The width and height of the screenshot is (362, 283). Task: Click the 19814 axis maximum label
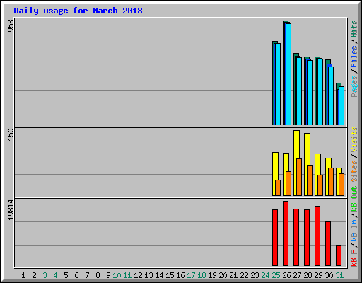click(x=11, y=210)
